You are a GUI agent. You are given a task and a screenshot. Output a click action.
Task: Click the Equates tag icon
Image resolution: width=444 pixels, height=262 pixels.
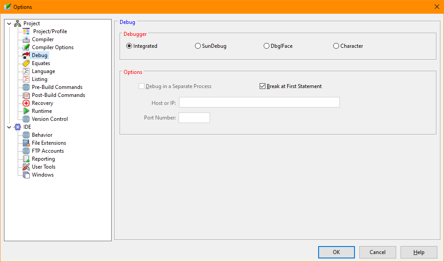[26, 63]
